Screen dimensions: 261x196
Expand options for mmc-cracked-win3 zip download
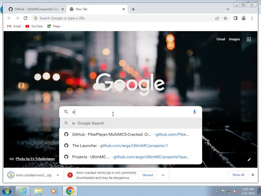coord(58,175)
